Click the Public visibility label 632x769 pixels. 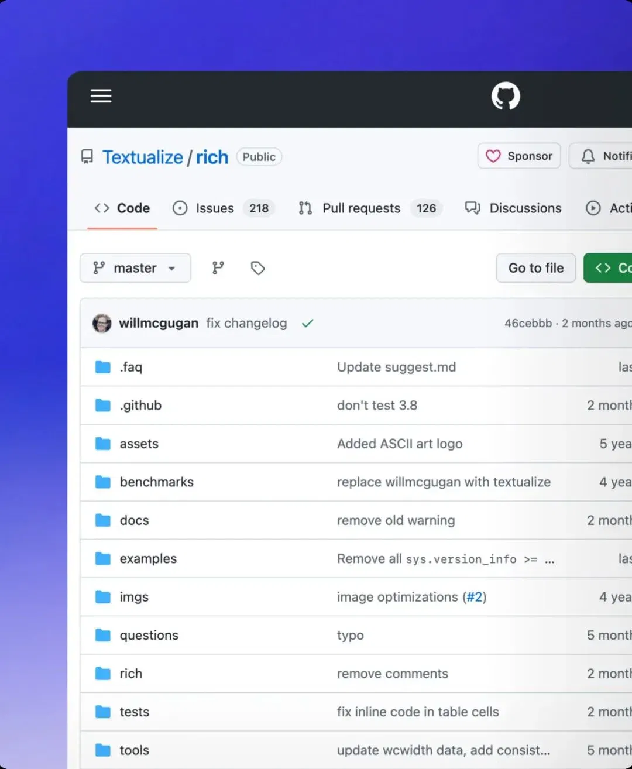pos(259,157)
